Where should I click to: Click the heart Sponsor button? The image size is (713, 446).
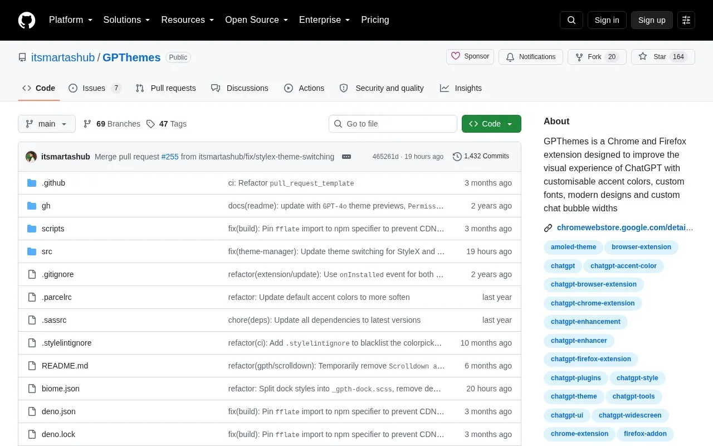click(470, 57)
